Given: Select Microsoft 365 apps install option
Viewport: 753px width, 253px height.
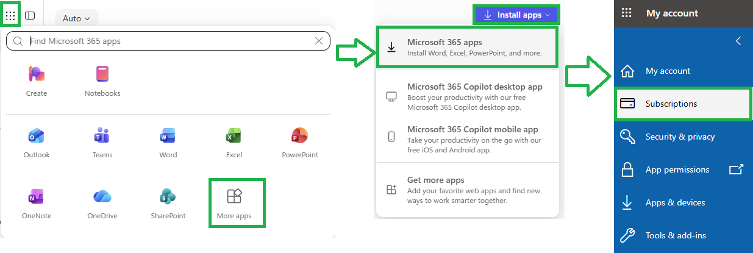Looking at the screenshot, I should (x=467, y=47).
